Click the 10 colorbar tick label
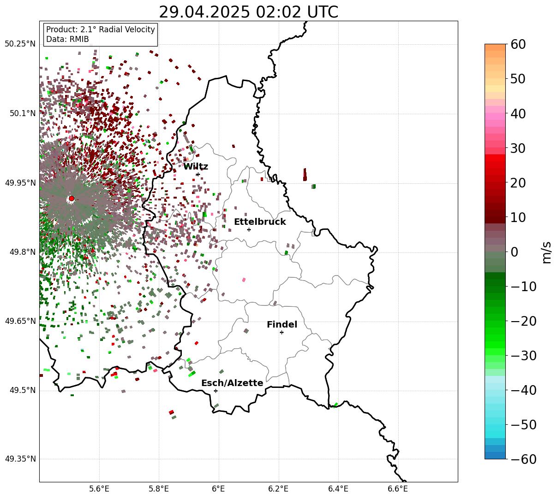This screenshot has width=557, height=498. tap(519, 217)
